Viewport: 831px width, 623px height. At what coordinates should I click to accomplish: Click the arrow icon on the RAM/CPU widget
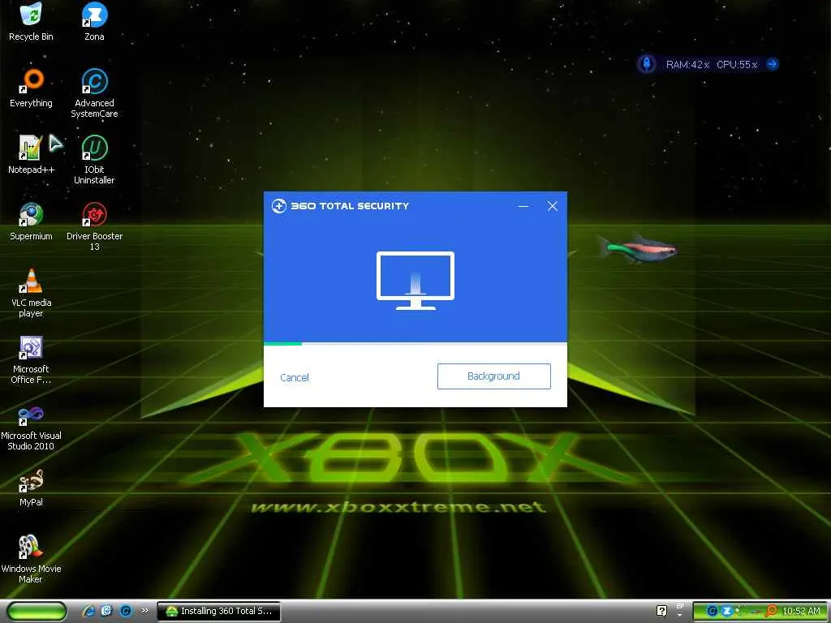pos(773,64)
